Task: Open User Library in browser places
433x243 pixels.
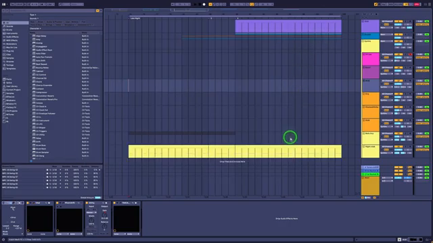Action: (12, 86)
